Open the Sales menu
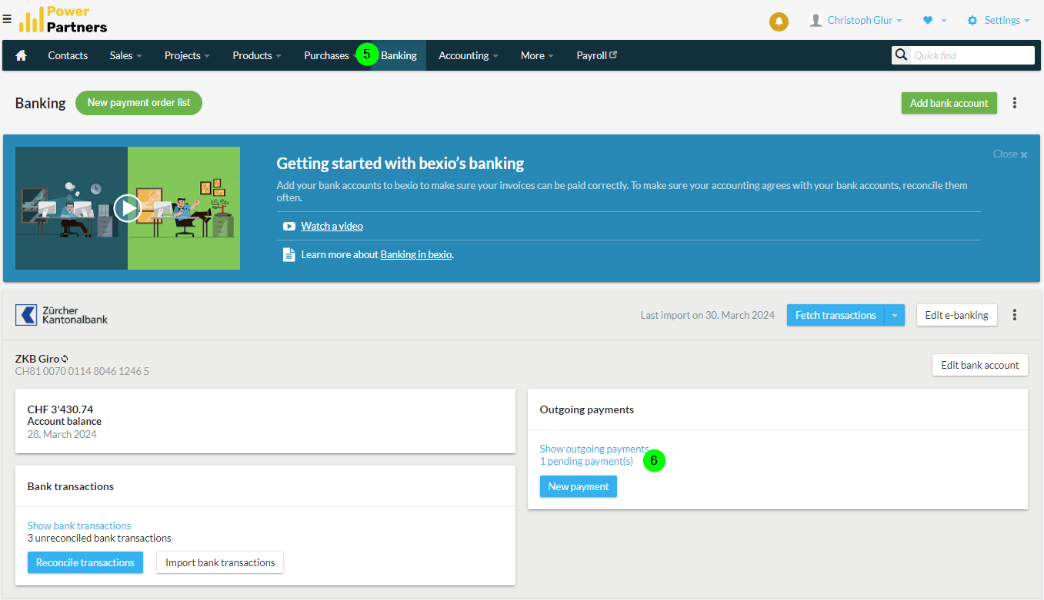 point(126,55)
